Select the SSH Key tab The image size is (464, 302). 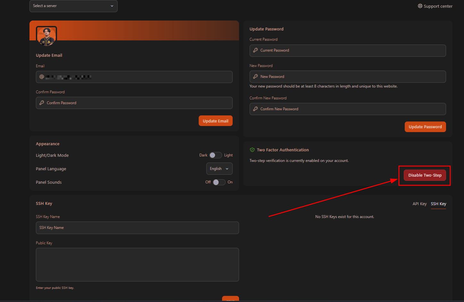coord(438,204)
